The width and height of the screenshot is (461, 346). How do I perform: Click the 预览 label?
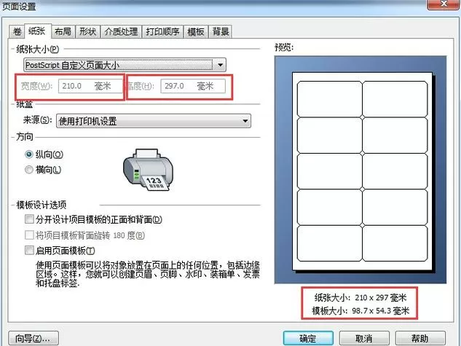click(284, 47)
